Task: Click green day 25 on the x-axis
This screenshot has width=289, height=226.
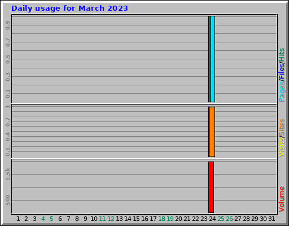Action: point(221,219)
